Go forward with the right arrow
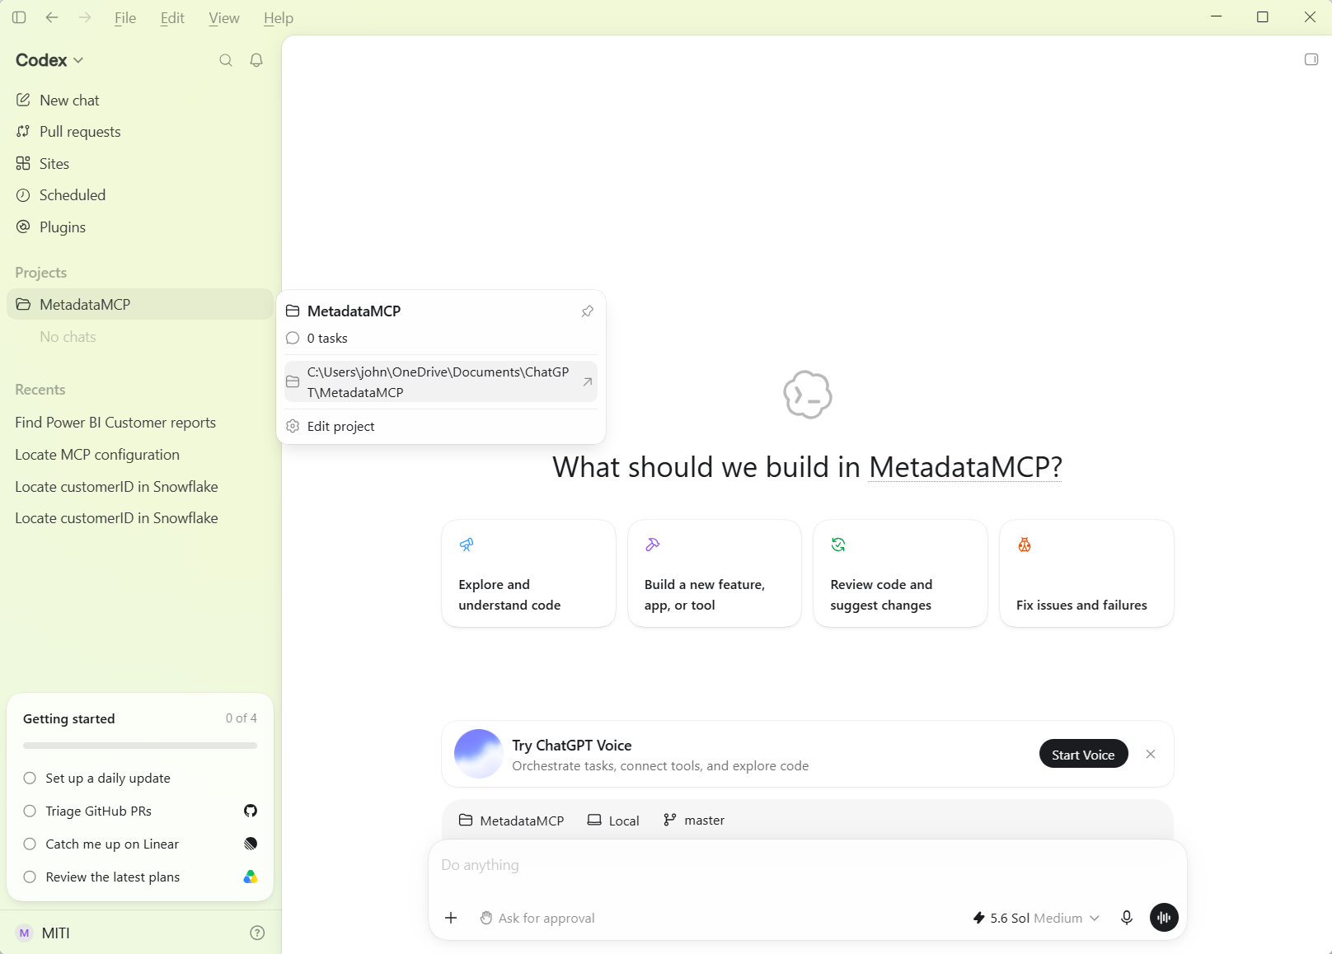Screen dimensions: 1332x954 (x=85, y=17)
